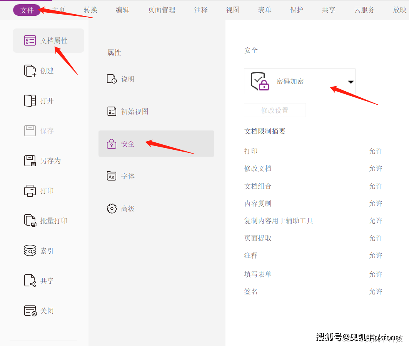The image size is (409, 346).
Task: Switch to the 共享 ribbon tab
Action: tap(329, 10)
